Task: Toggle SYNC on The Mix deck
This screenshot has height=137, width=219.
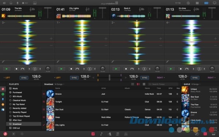Action: coord(24,78)
